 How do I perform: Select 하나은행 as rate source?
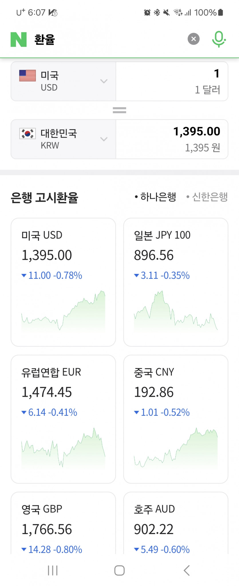[x=156, y=197]
